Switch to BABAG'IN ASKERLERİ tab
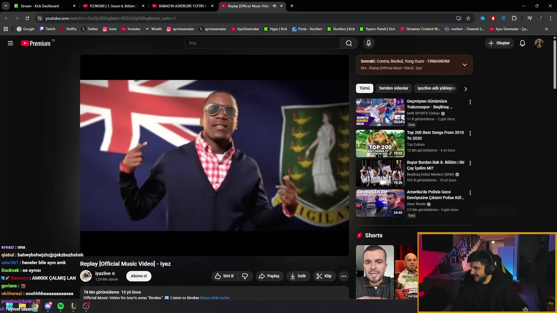 tap(183, 6)
